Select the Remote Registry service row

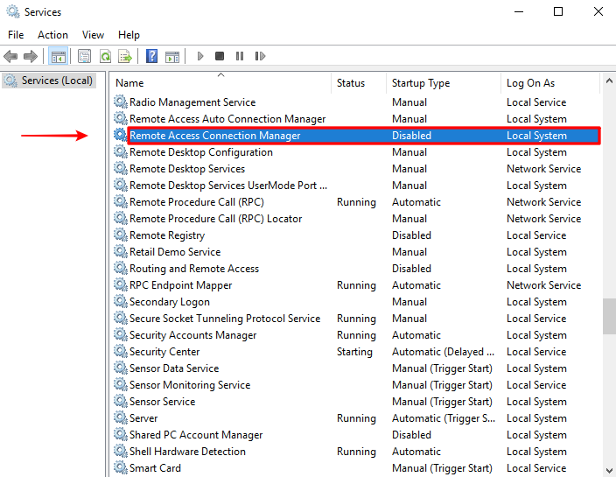click(x=167, y=235)
